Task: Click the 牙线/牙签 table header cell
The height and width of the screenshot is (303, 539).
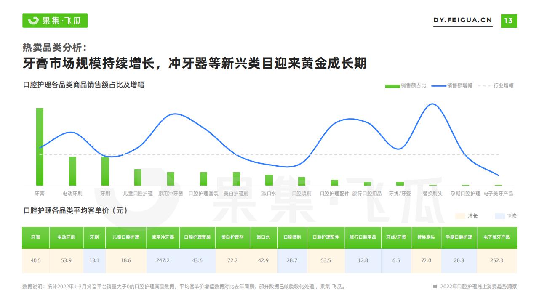Action: [x=396, y=237]
